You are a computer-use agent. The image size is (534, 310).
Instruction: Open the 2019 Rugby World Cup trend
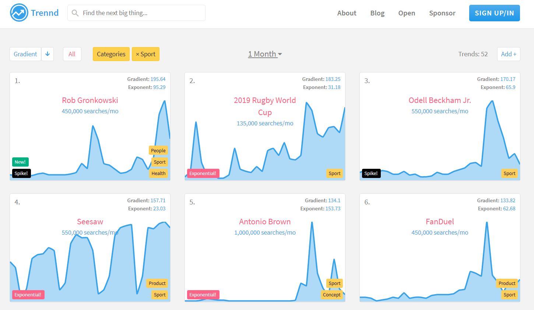click(265, 106)
